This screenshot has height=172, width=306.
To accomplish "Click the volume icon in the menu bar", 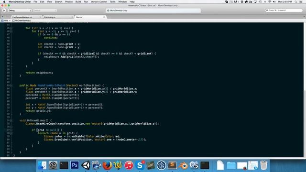I will (274, 2).
